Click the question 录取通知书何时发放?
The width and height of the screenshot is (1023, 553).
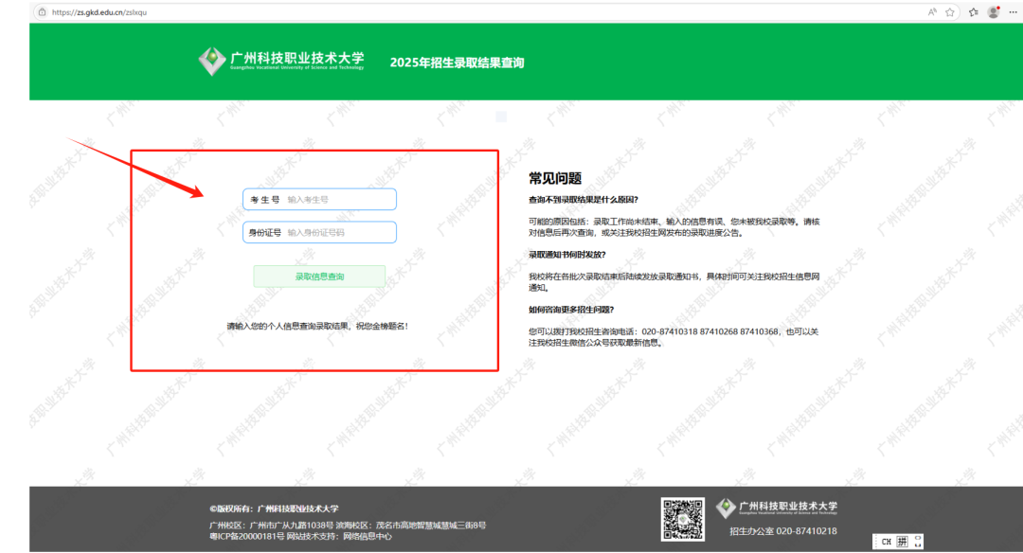[x=567, y=255]
